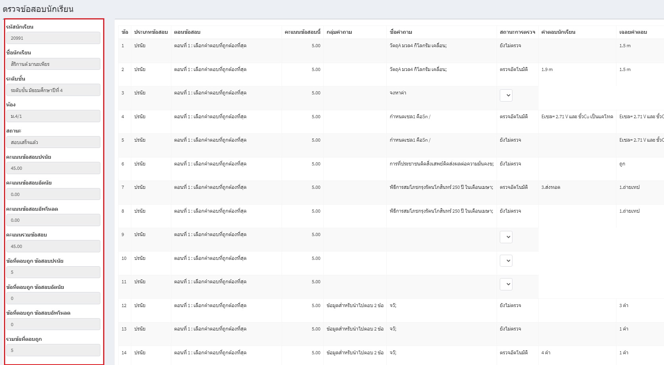Click row number 6 in the table
664x365 pixels.
pos(123,164)
